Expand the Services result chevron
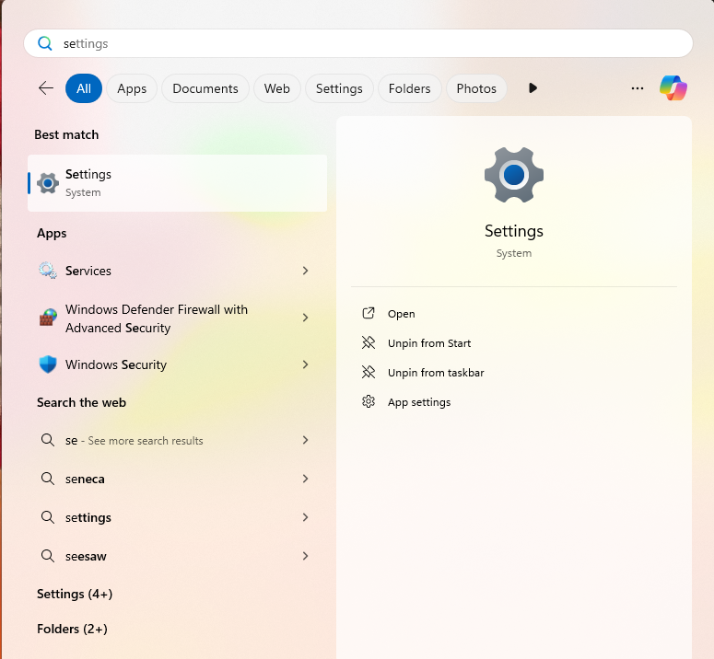Viewport: 714px width, 659px height. pos(305,271)
